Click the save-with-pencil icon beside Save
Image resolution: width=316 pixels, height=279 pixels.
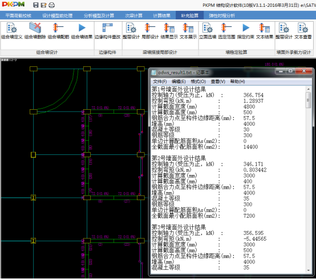pyautogui.click(x=43, y=5)
